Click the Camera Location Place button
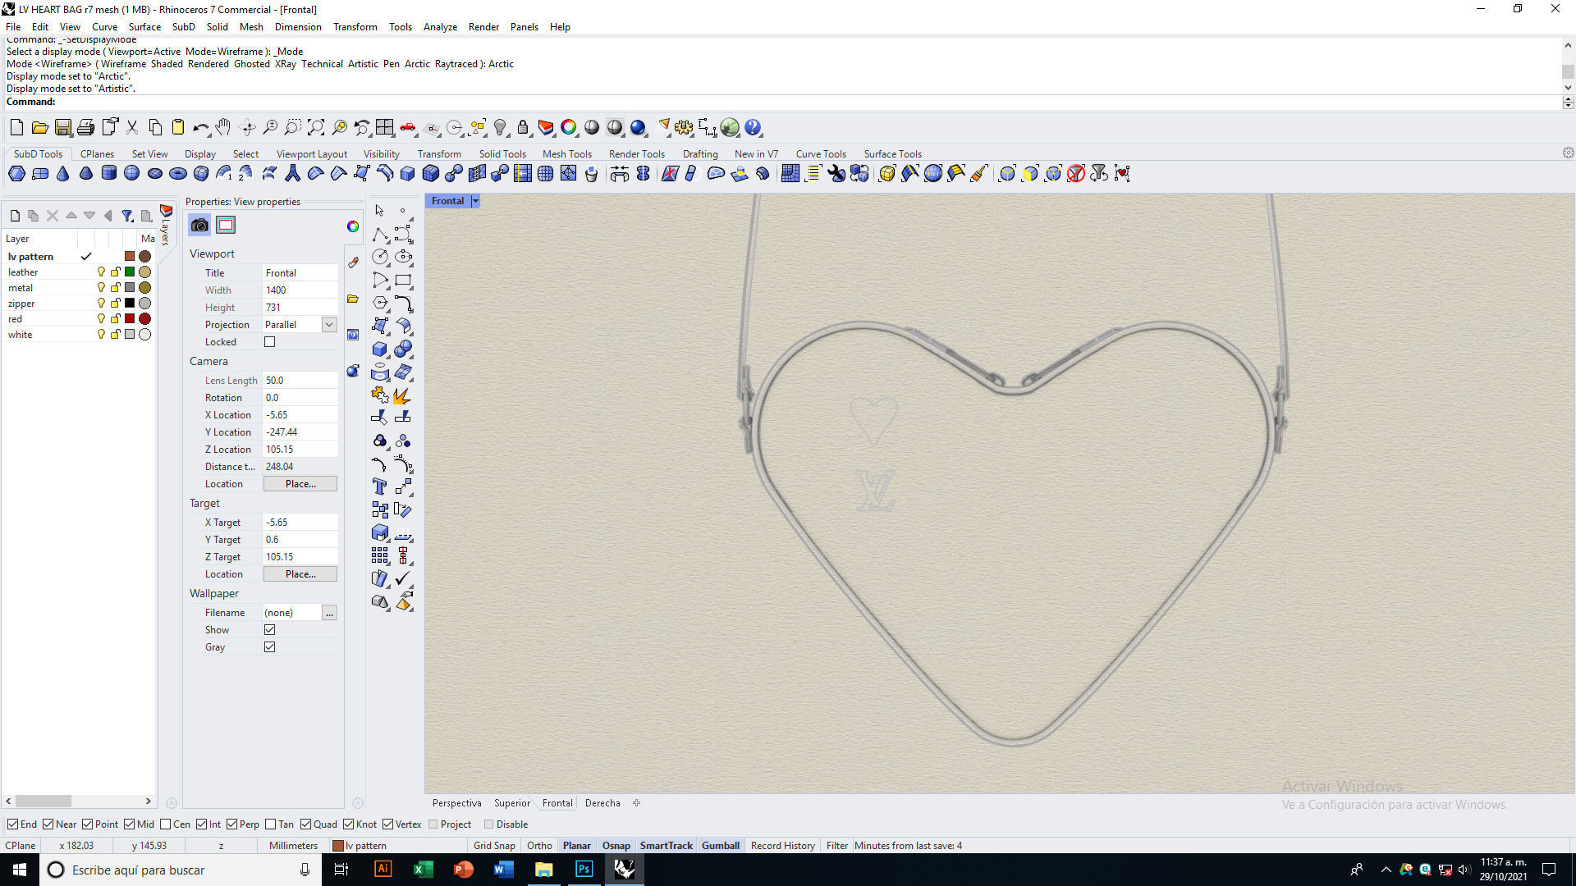This screenshot has width=1576, height=886. 300,484
